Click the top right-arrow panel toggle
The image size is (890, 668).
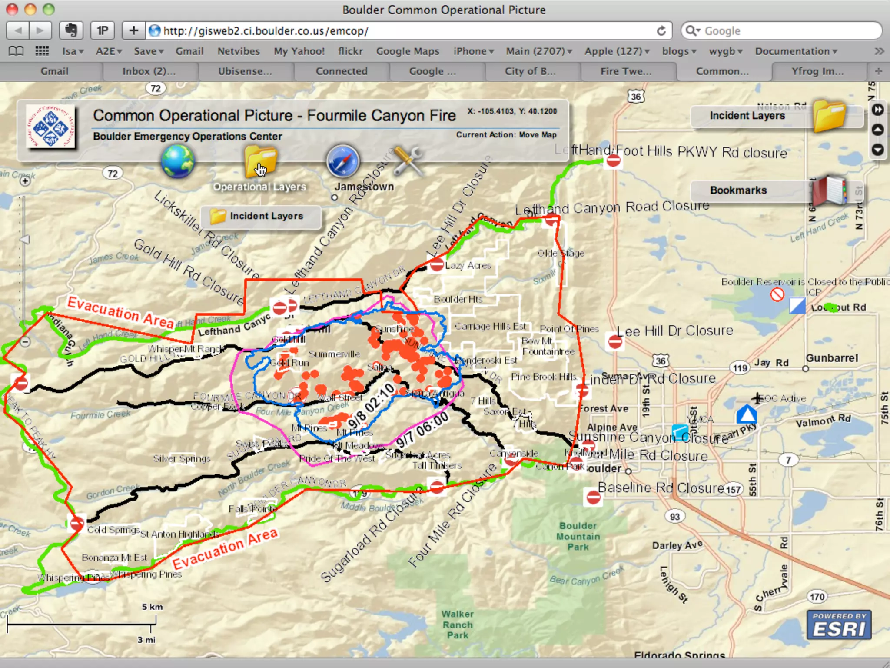[878, 110]
